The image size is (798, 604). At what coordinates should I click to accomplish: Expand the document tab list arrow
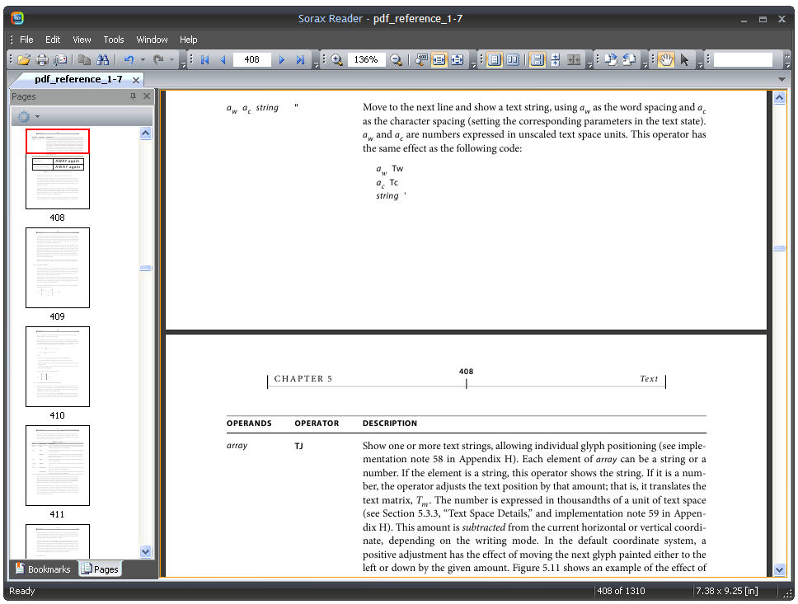coord(782,79)
